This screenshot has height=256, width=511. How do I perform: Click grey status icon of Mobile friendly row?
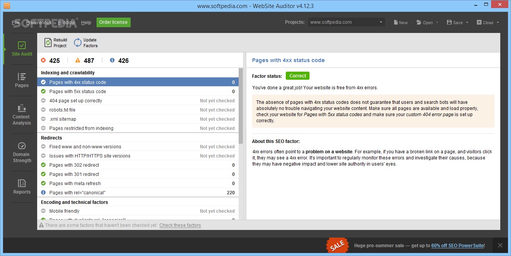43,211
